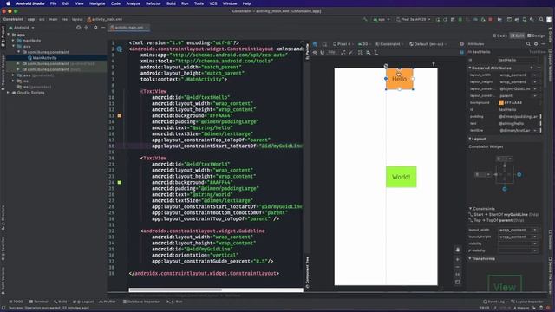
Task: Switch to Design view mode
Action: click(x=536, y=36)
